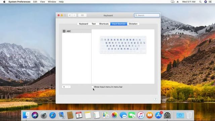Screen dimensions: 215x121
Task: Click the question mark help button
Action: [156, 99]
